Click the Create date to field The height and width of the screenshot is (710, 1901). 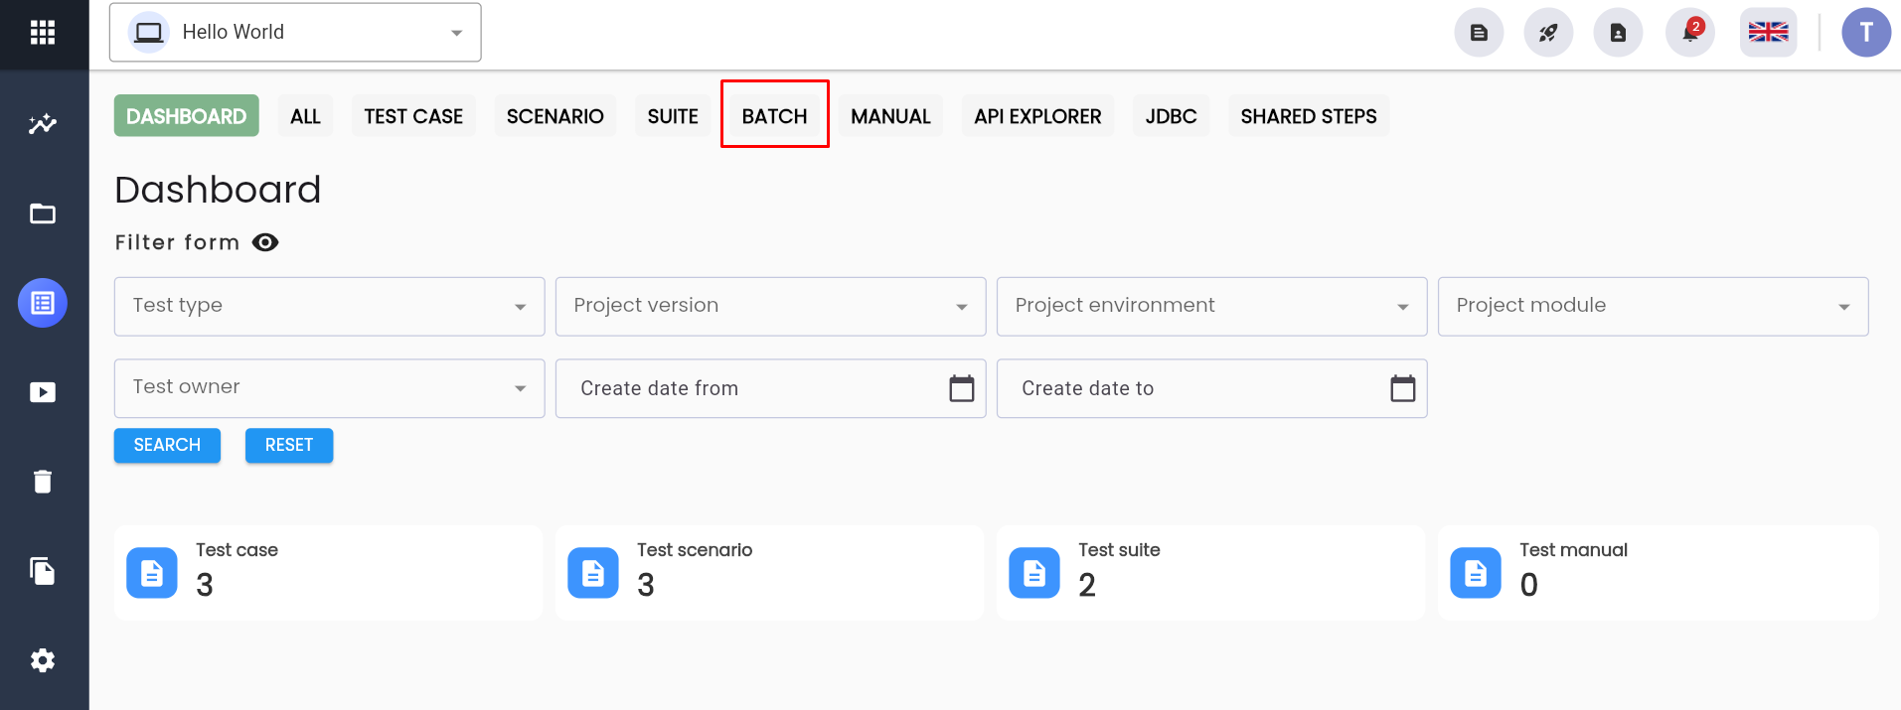click(1211, 388)
